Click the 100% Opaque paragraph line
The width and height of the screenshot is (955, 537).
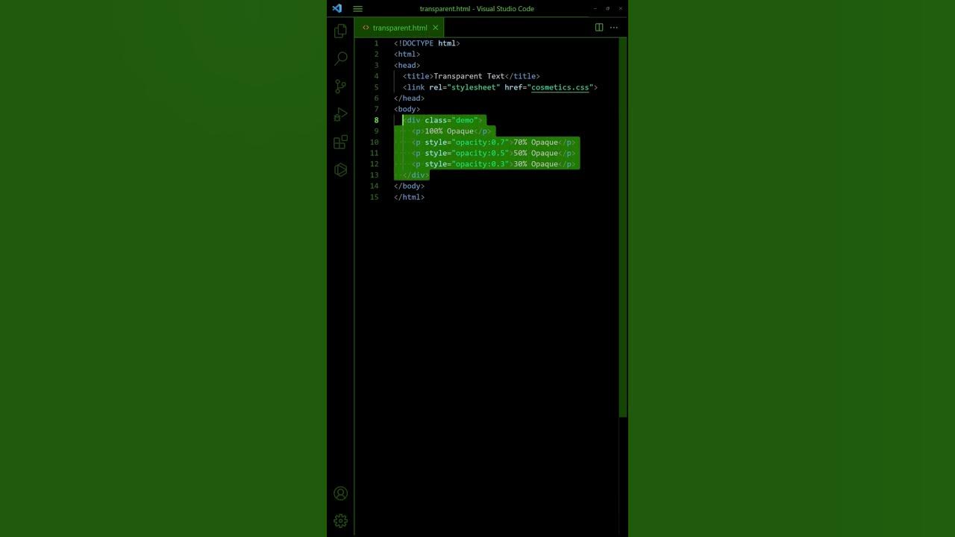coord(448,131)
